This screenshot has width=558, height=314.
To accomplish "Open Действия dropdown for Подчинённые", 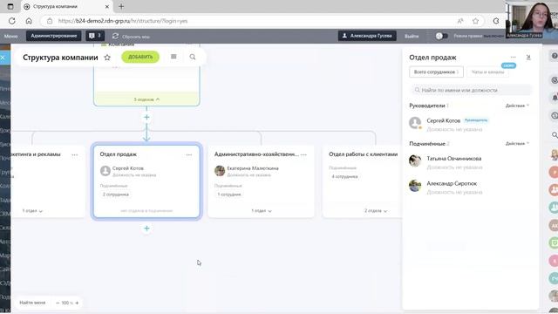I will click(517, 143).
